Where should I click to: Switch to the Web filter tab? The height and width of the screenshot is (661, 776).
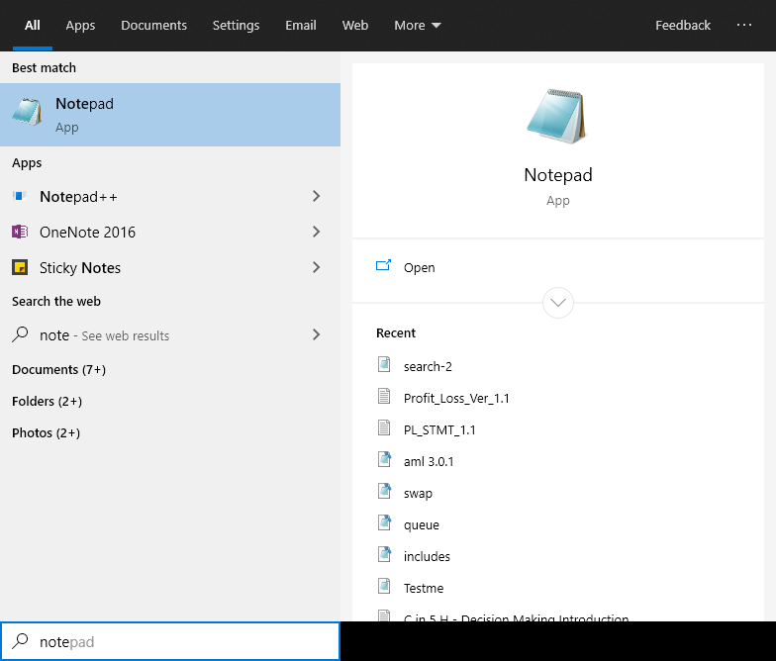354,26
